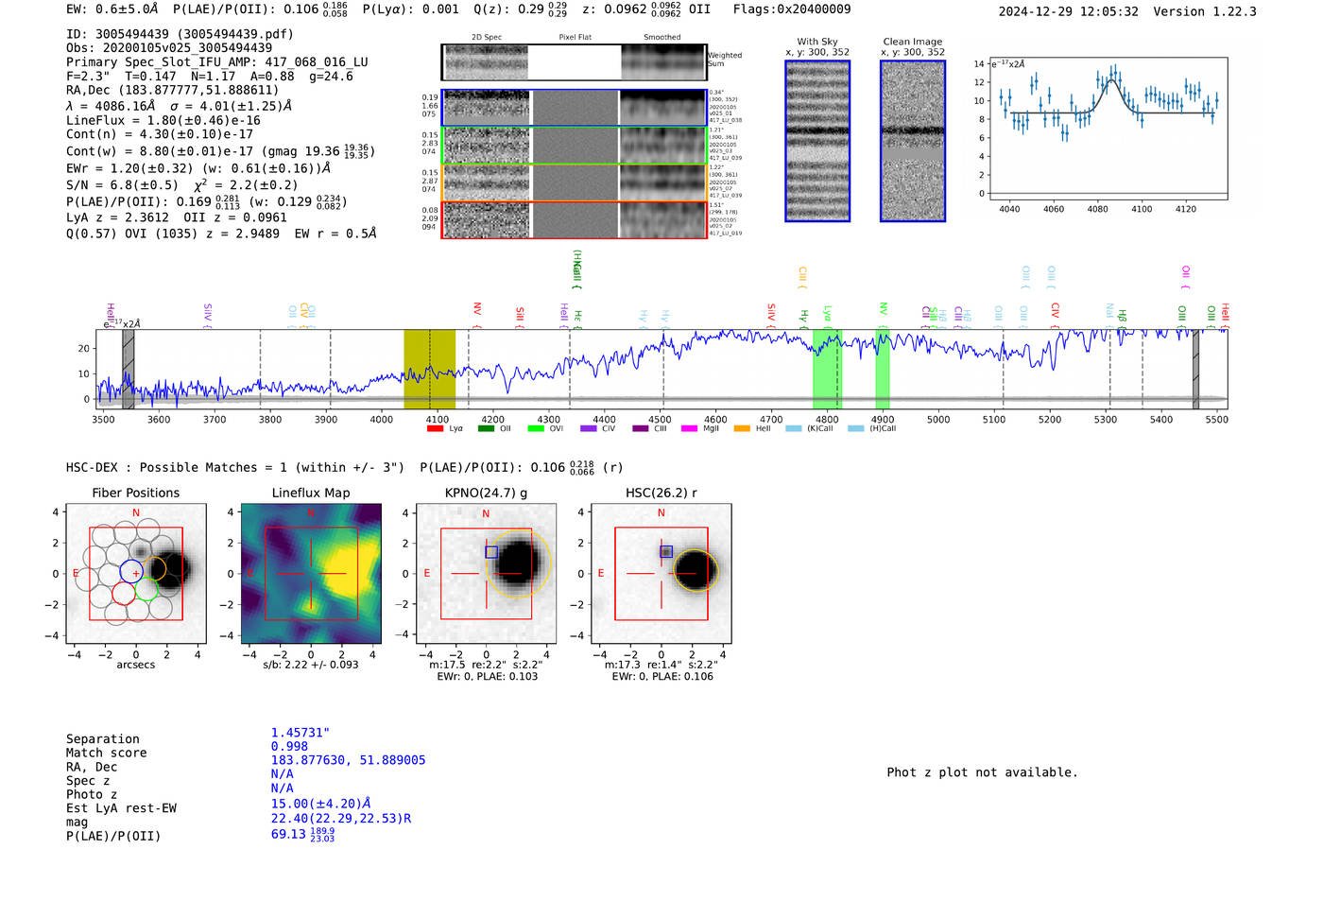
Task: Click the EW: 0.6±5.0Å header text
Action: [112, 9]
